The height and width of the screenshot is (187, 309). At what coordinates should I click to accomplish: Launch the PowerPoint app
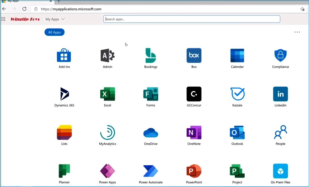(194, 174)
